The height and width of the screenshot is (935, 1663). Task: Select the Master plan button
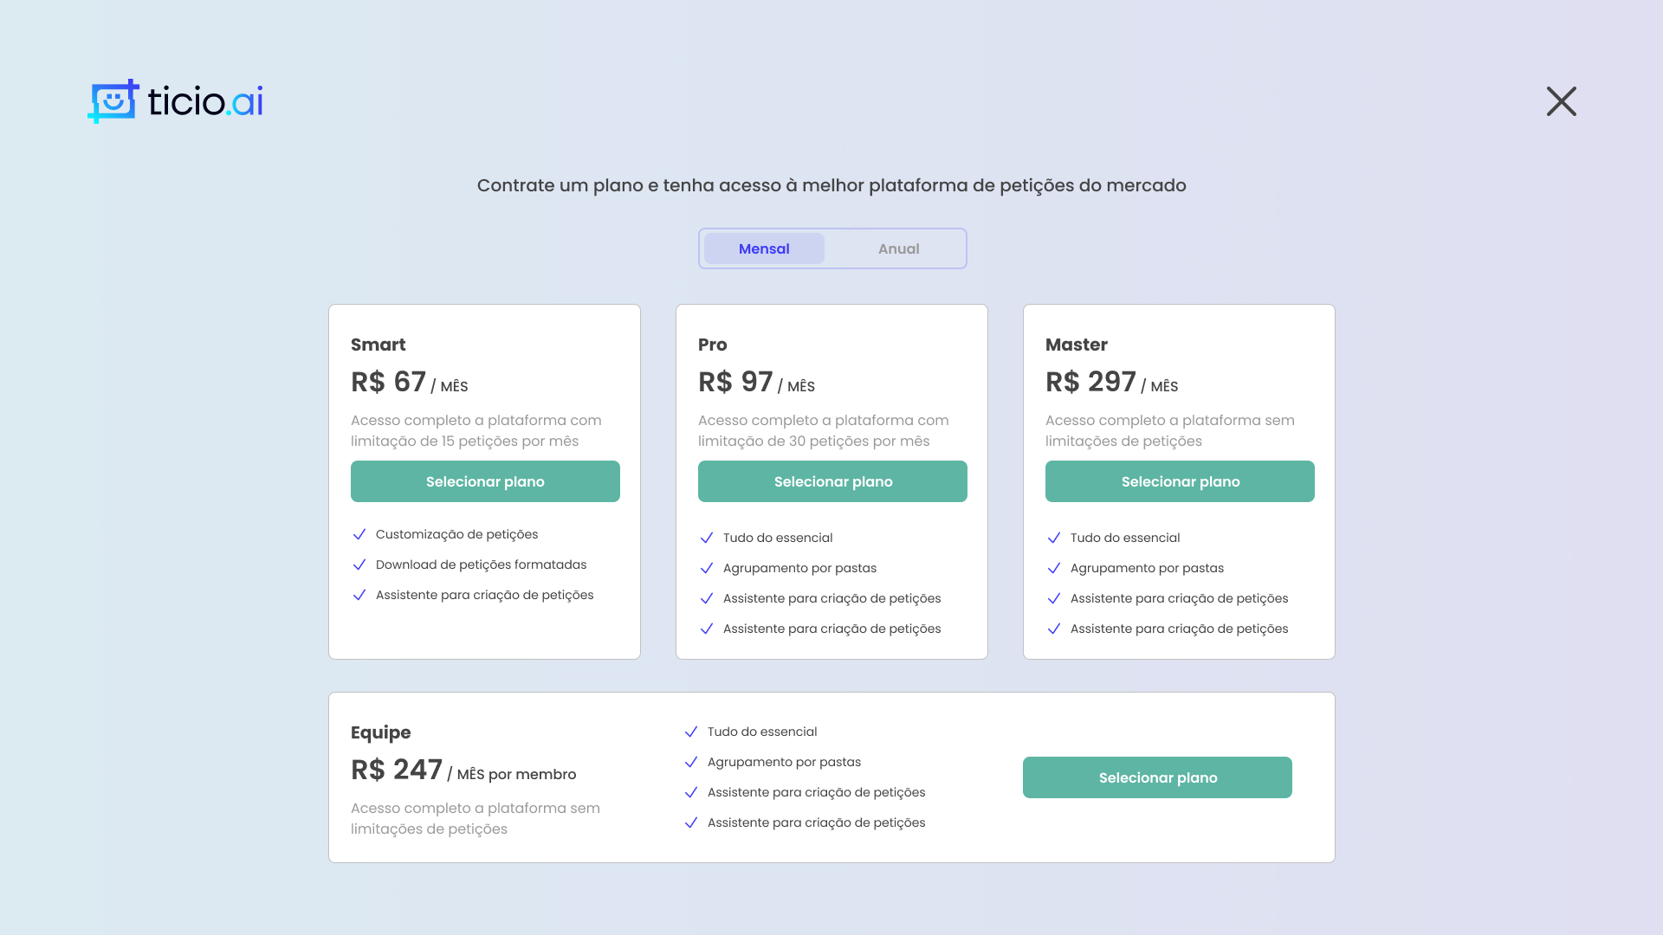click(x=1180, y=481)
